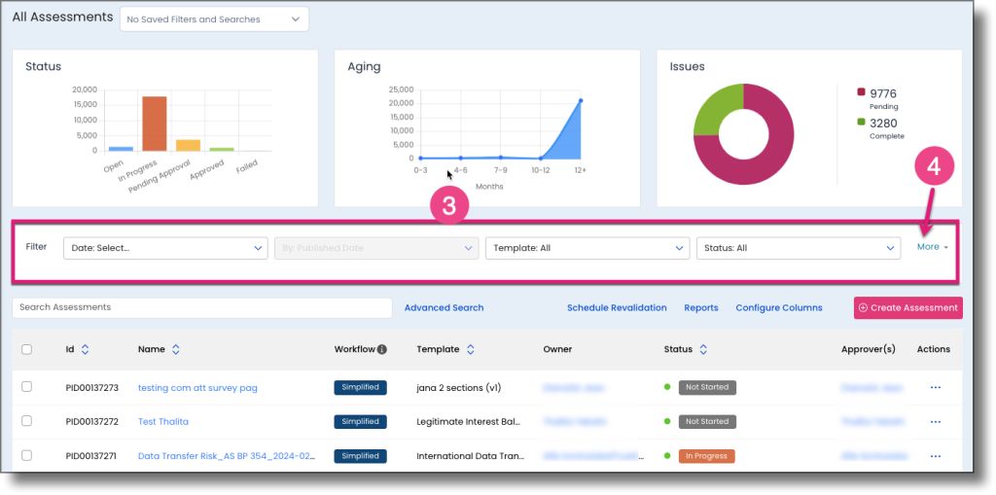Click International Data Tran... template cell

pyautogui.click(x=471, y=456)
